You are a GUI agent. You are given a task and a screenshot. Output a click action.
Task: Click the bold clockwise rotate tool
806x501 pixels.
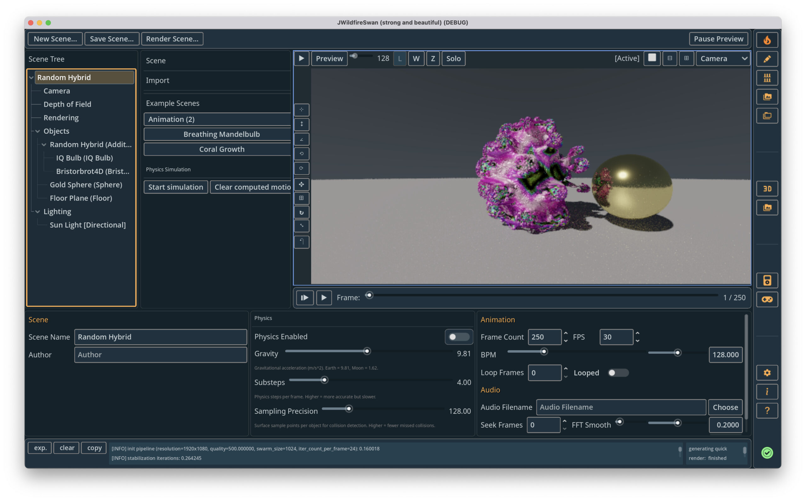point(301,212)
